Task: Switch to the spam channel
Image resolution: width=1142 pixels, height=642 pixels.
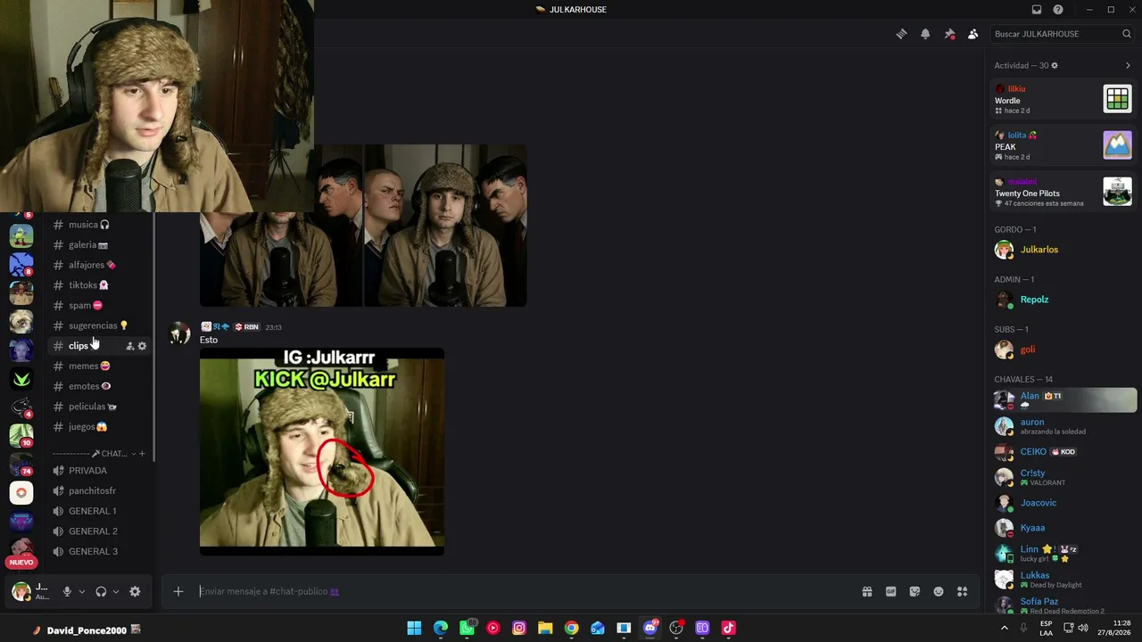Action: (x=99, y=306)
